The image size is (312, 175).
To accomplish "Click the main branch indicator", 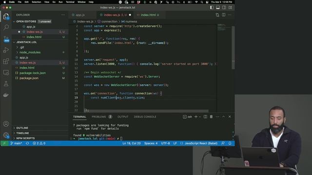I will coord(16,143).
